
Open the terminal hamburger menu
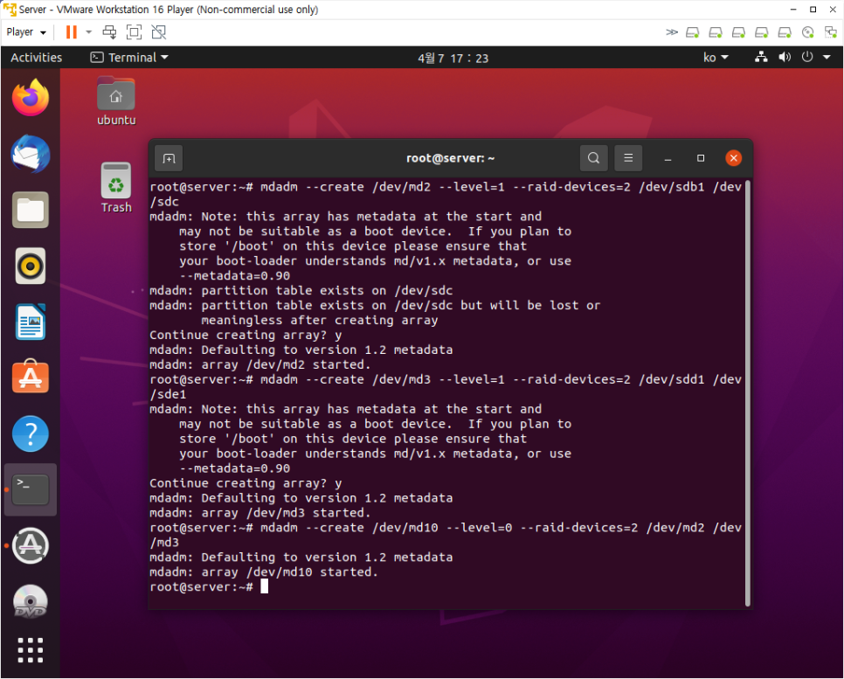[x=628, y=158]
